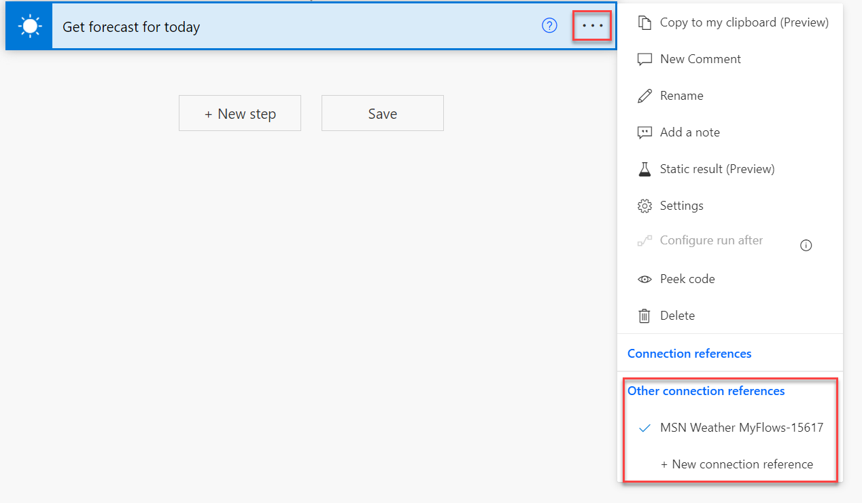Open the ellipsis menu on the action card

tap(591, 26)
